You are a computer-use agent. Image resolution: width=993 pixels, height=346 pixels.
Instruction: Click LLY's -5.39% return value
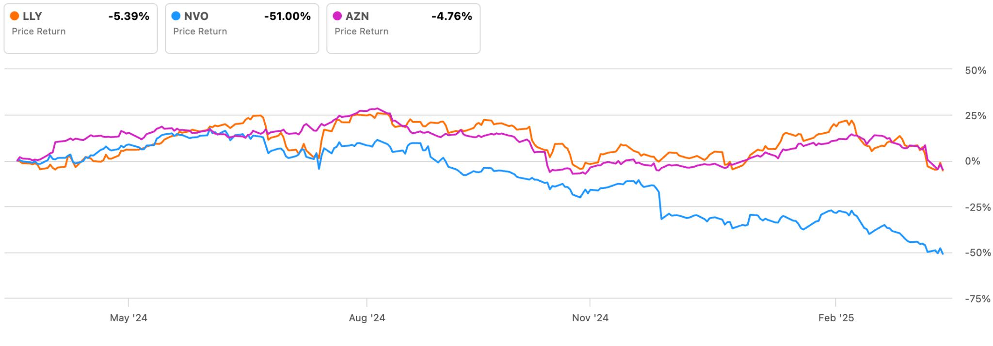click(x=129, y=16)
